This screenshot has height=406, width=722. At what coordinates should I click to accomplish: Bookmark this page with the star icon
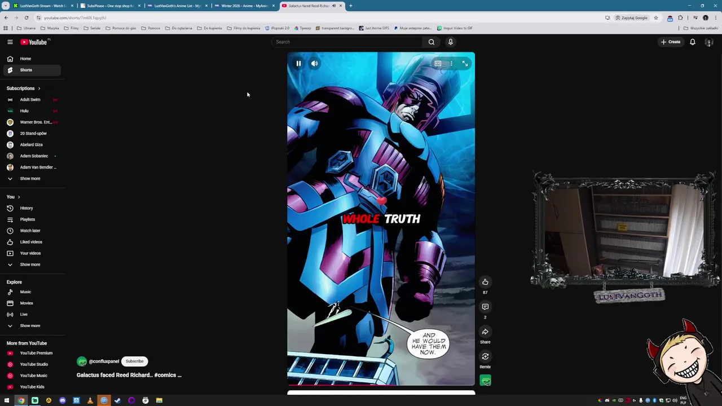pyautogui.click(x=655, y=17)
